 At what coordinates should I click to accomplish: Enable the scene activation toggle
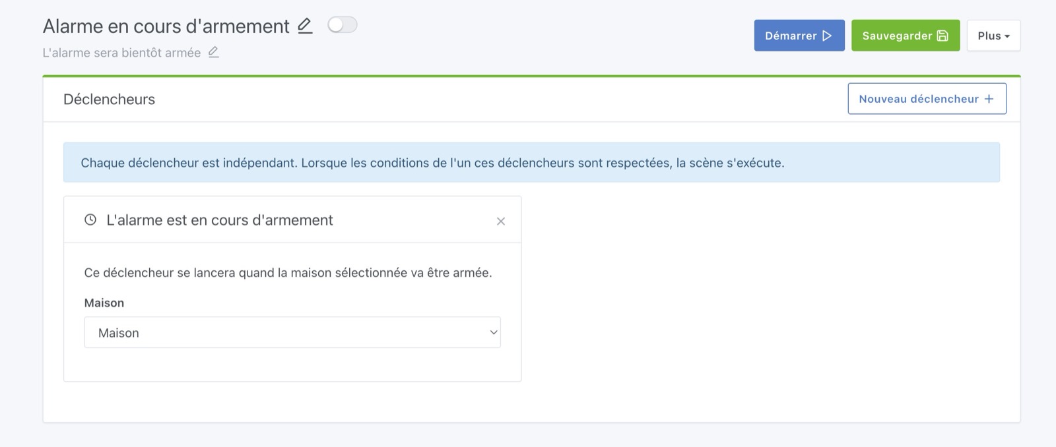(343, 24)
